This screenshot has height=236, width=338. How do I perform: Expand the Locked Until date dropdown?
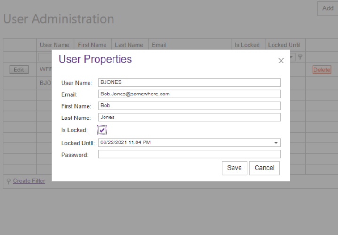[275, 143]
